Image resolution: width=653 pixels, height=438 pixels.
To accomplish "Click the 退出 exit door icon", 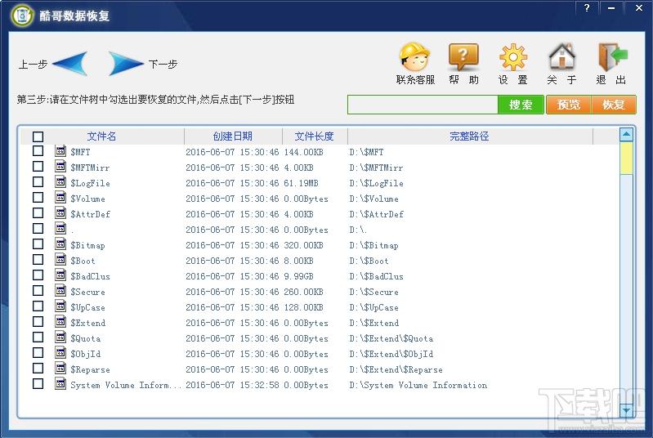I will (612, 57).
